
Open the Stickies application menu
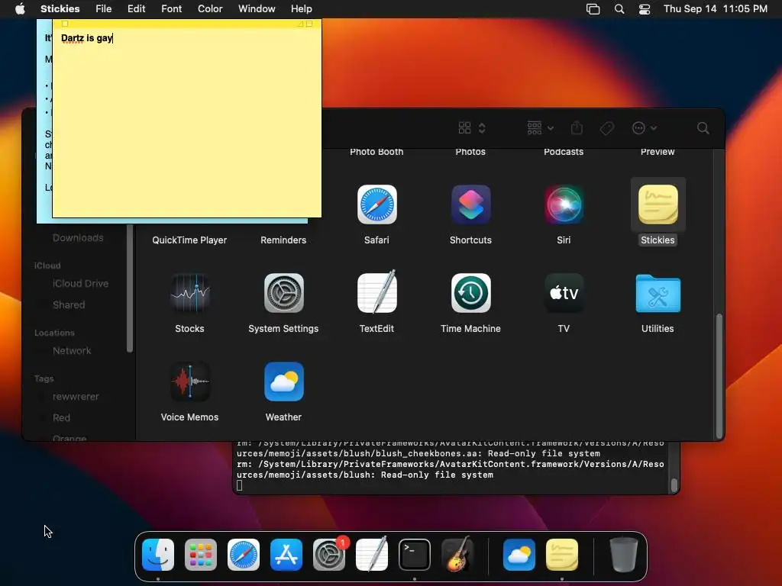click(60, 9)
